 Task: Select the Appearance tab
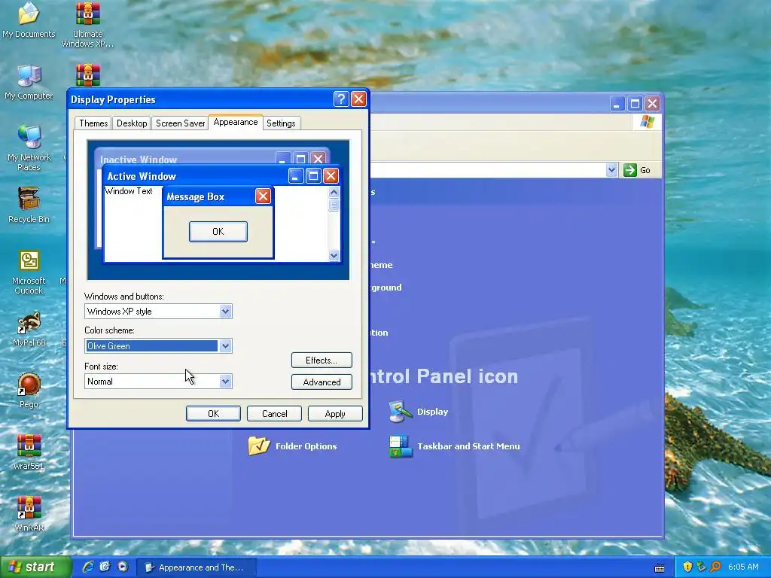[236, 123]
